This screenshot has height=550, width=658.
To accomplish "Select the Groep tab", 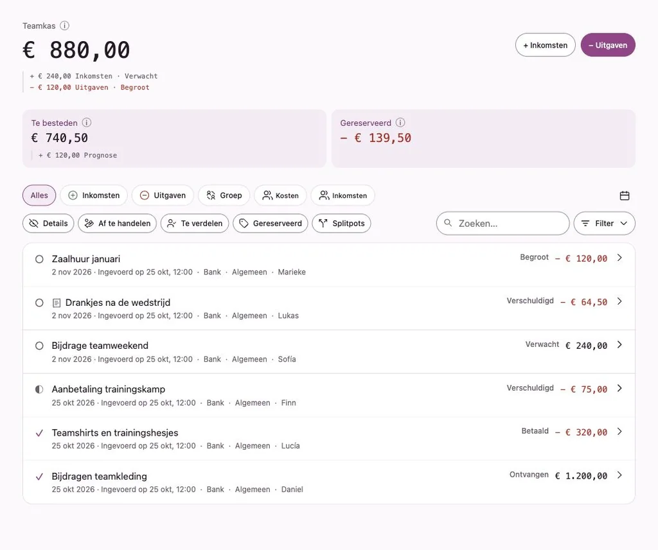I will click(224, 195).
